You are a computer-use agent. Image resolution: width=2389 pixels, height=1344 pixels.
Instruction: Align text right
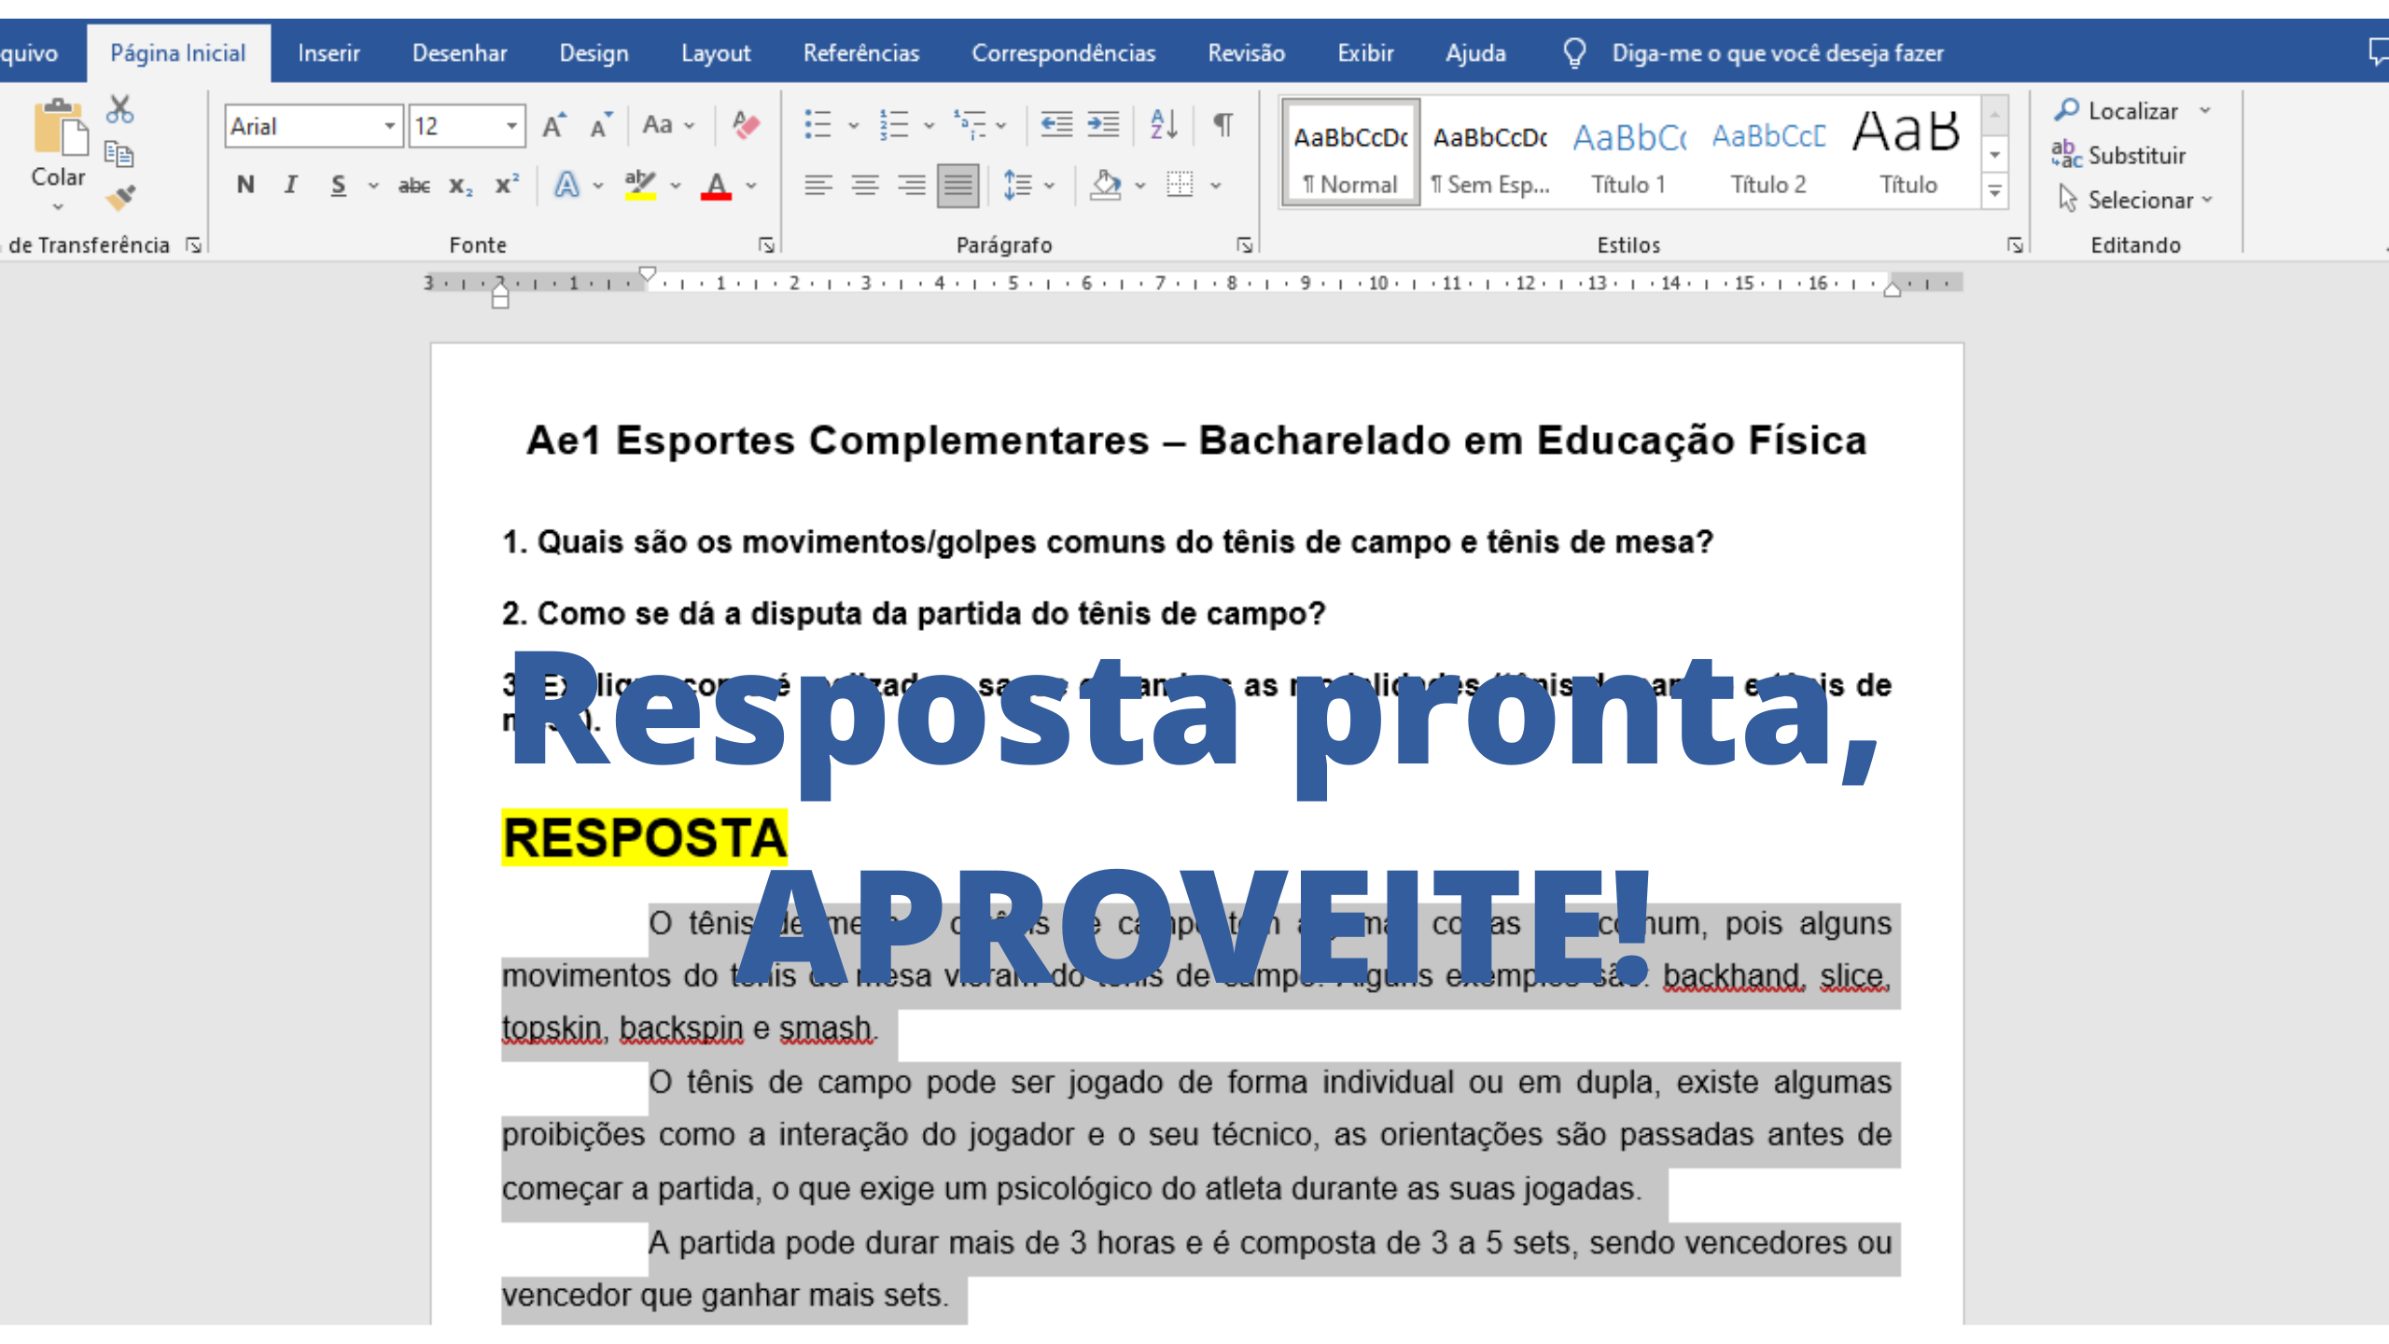[912, 185]
